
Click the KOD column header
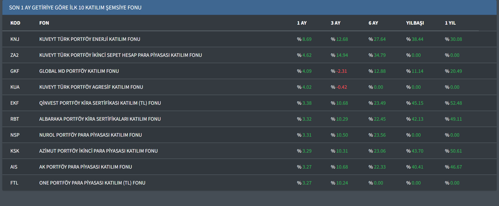coord(15,23)
